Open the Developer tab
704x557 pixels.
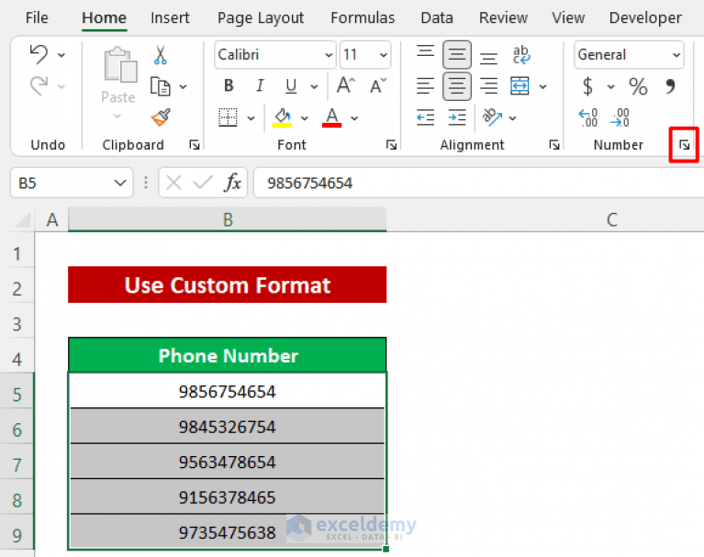pyautogui.click(x=645, y=18)
